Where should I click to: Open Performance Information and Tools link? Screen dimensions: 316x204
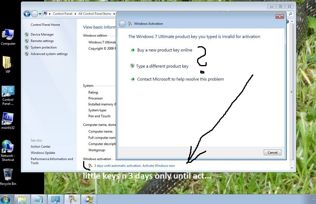52,161
